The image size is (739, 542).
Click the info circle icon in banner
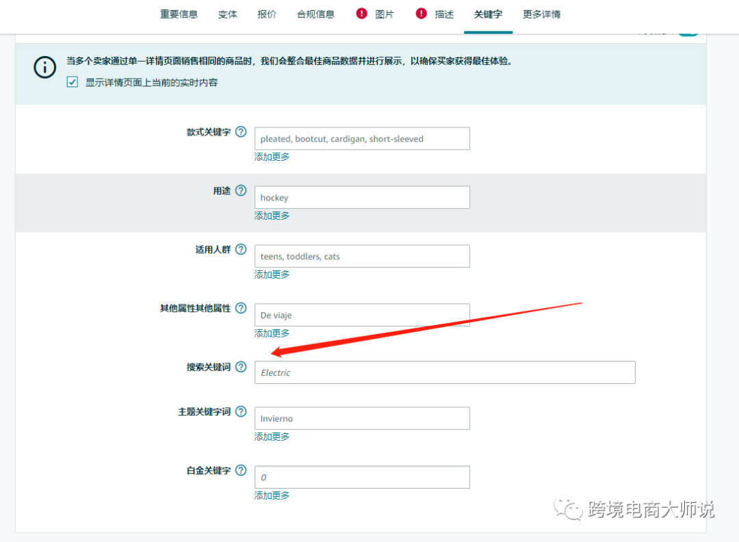pos(44,68)
